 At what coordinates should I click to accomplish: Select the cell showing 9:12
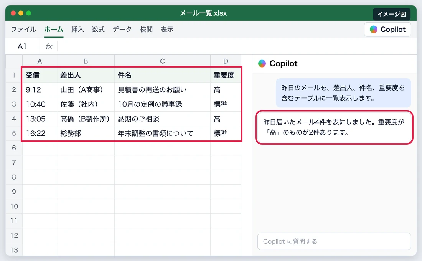click(x=40, y=90)
